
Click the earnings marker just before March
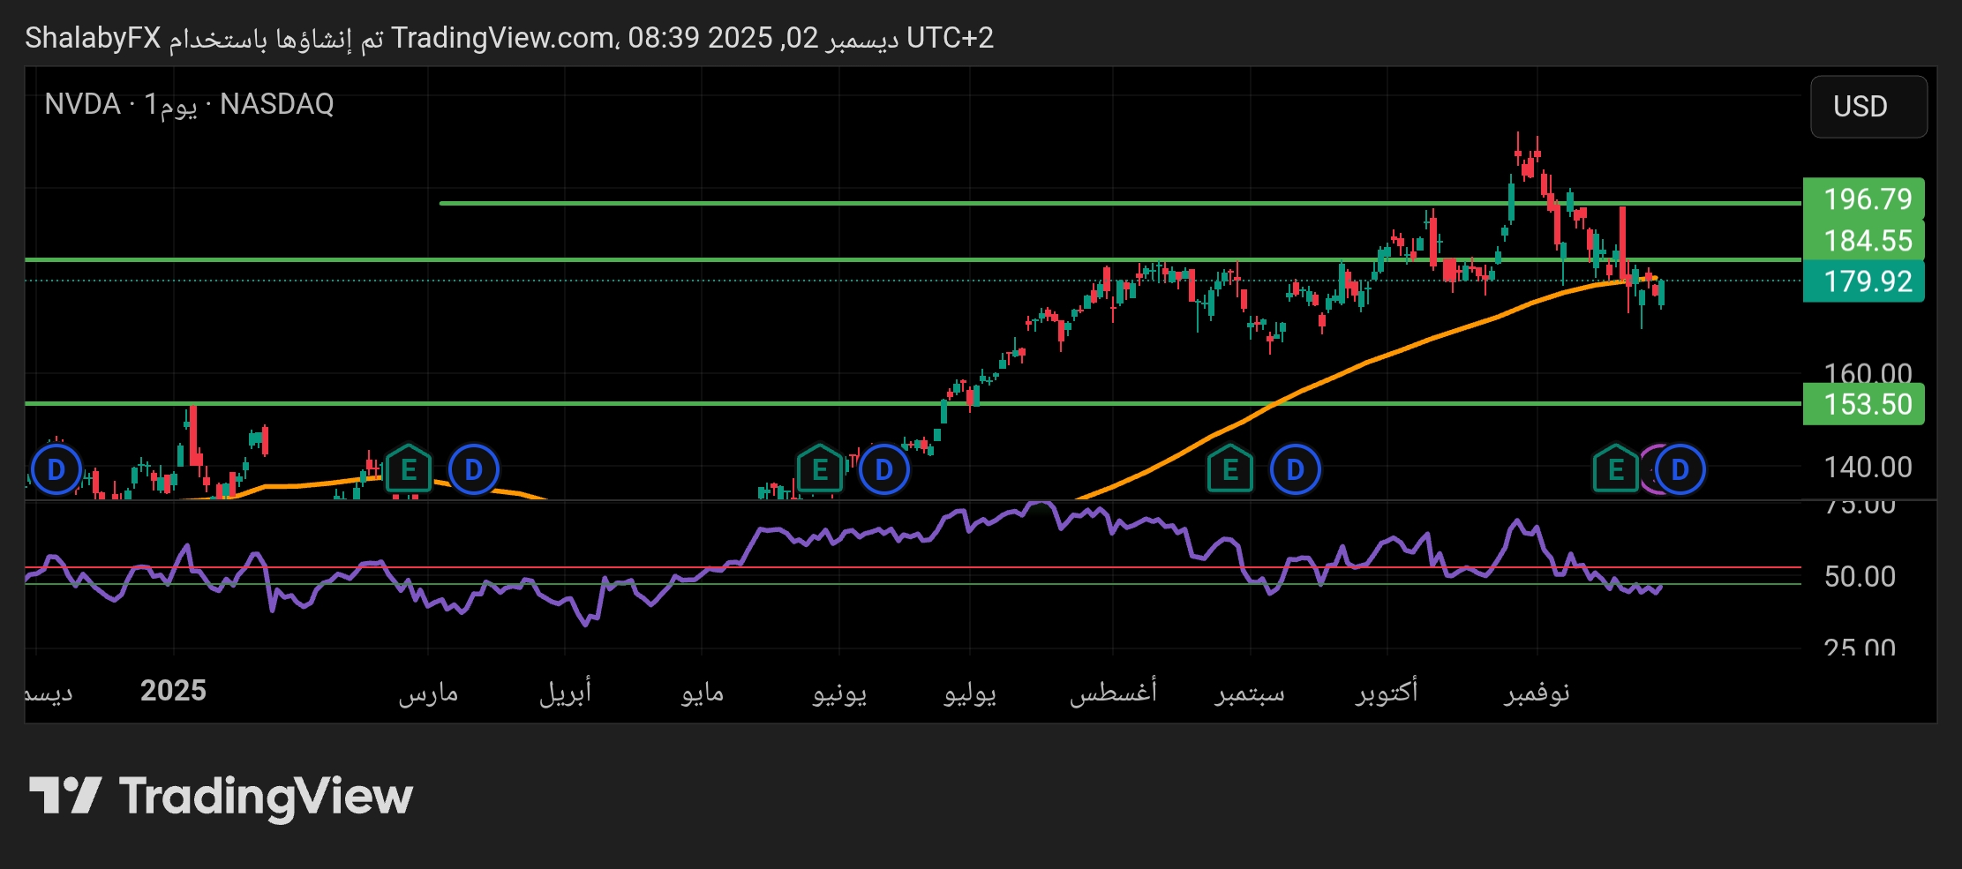[409, 469]
